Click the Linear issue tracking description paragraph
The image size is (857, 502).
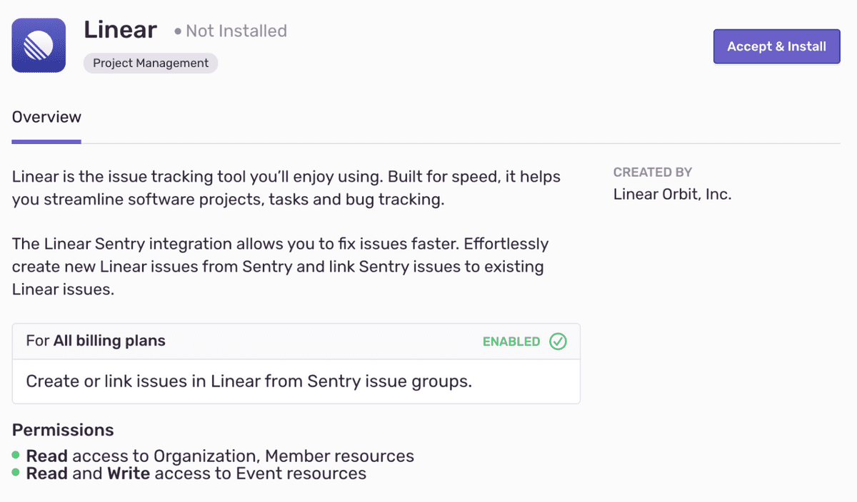pyautogui.click(x=286, y=188)
